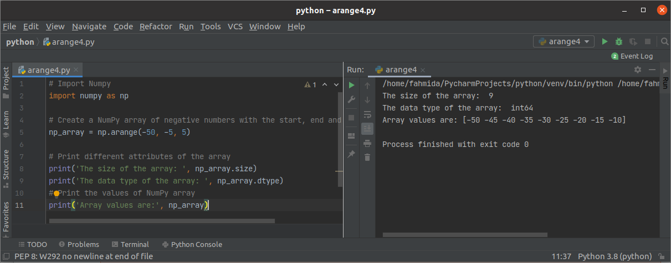The image size is (671, 263).
Task: Toggle soft-wrap in the Run console
Action: (x=367, y=114)
